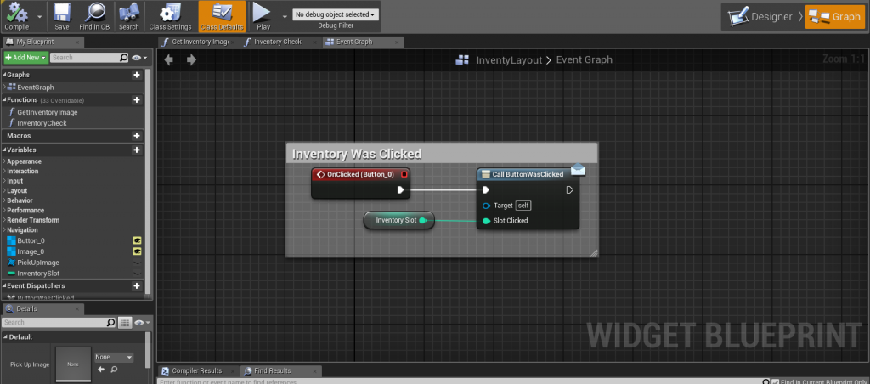This screenshot has width=870, height=384.
Task: Switch to Graph mode
Action: (x=835, y=17)
